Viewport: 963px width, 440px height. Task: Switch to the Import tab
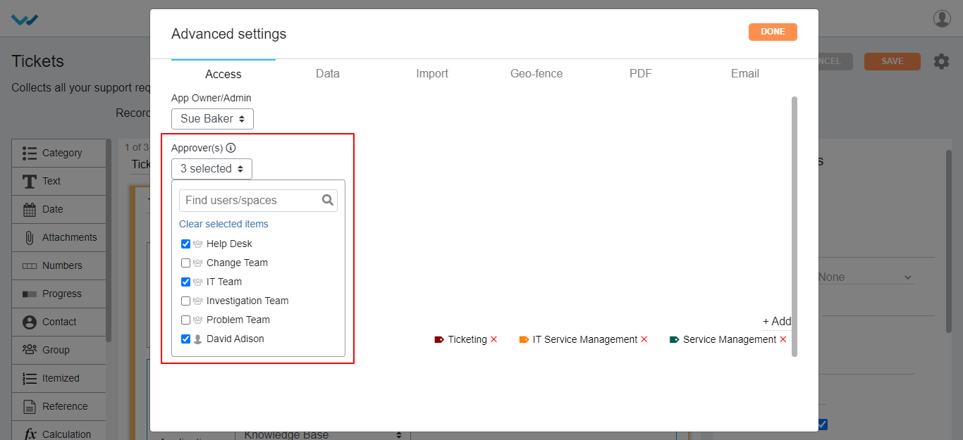432,73
